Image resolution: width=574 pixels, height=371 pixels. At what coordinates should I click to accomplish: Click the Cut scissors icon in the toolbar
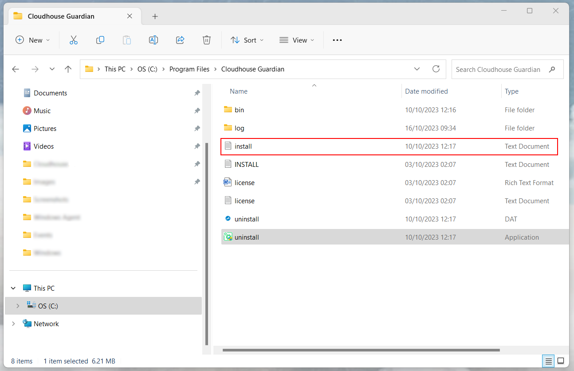74,40
